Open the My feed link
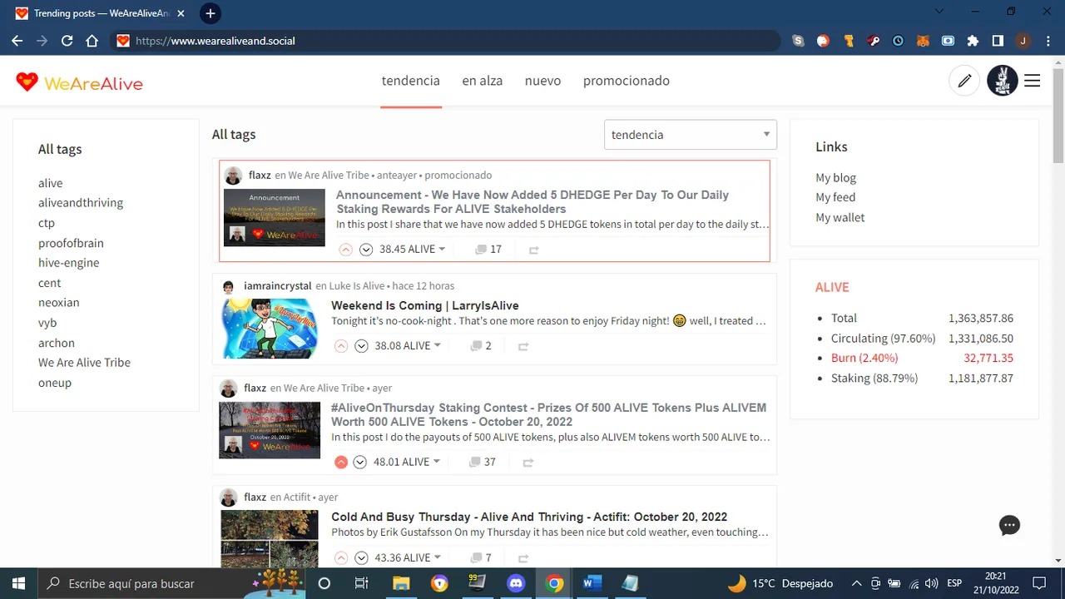 pyautogui.click(x=835, y=197)
